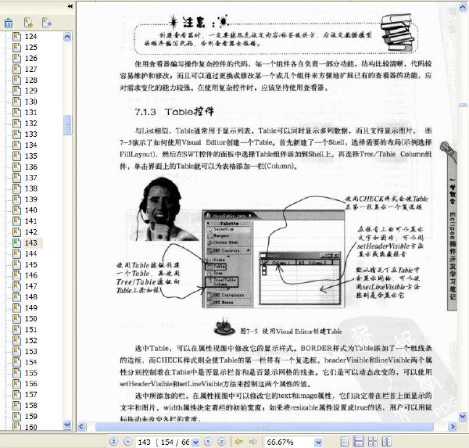Jump to bookmark 136
Viewport: 469px width, 448px height.
(30, 167)
